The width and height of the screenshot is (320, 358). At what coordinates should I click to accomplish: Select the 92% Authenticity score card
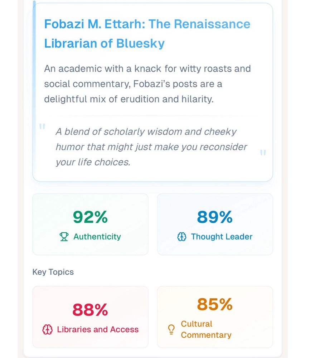90,223
